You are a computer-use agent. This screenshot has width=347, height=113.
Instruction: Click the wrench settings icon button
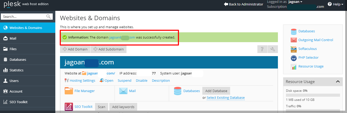coord(273,49)
